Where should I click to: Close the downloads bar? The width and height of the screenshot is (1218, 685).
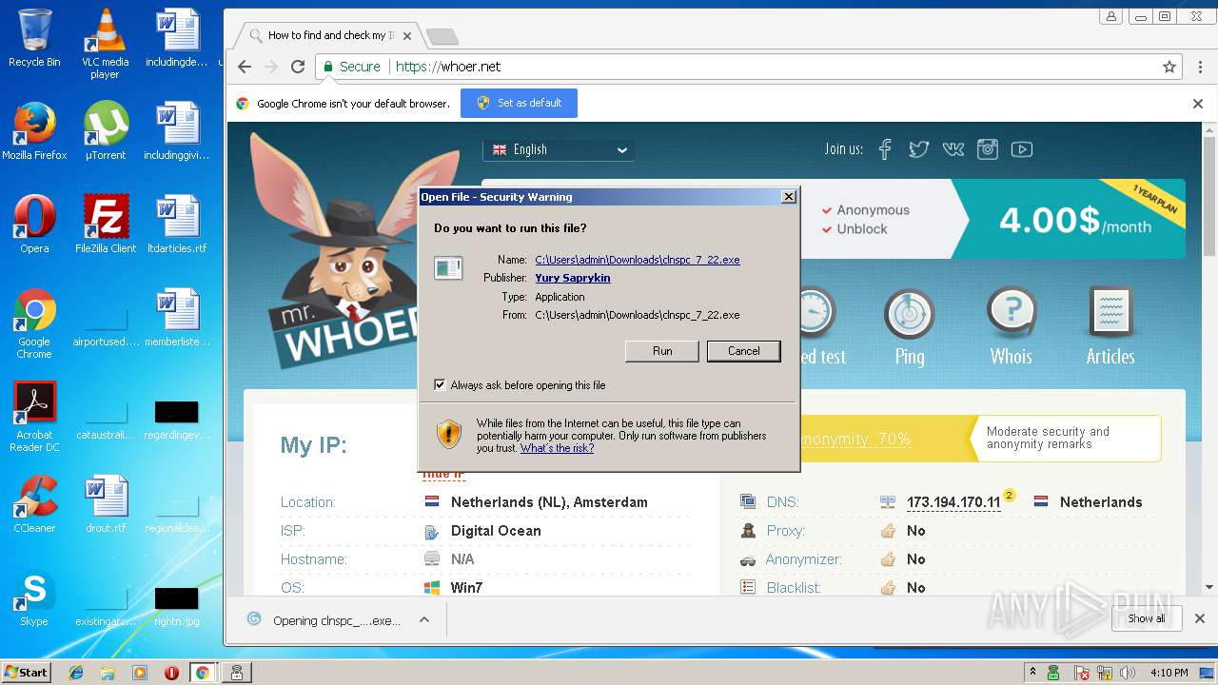pos(1199,618)
